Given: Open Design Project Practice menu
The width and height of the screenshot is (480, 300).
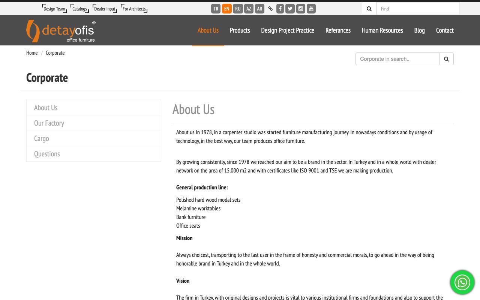Looking at the screenshot, I should tap(288, 30).
